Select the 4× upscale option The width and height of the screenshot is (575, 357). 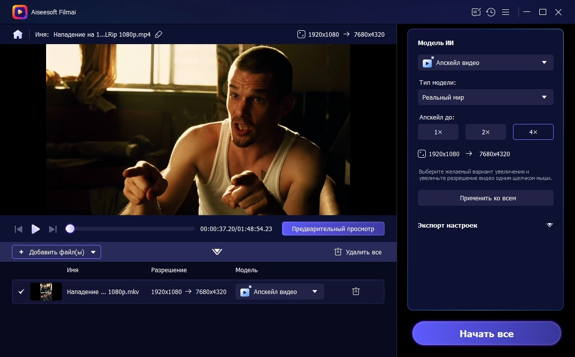533,132
